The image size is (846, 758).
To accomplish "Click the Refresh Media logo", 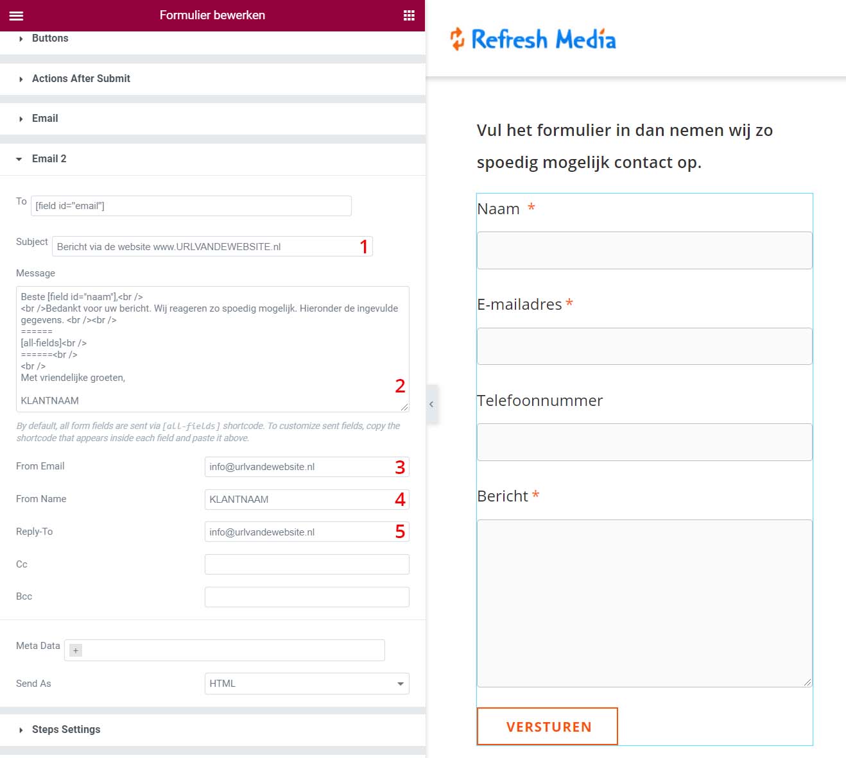I will (x=533, y=39).
